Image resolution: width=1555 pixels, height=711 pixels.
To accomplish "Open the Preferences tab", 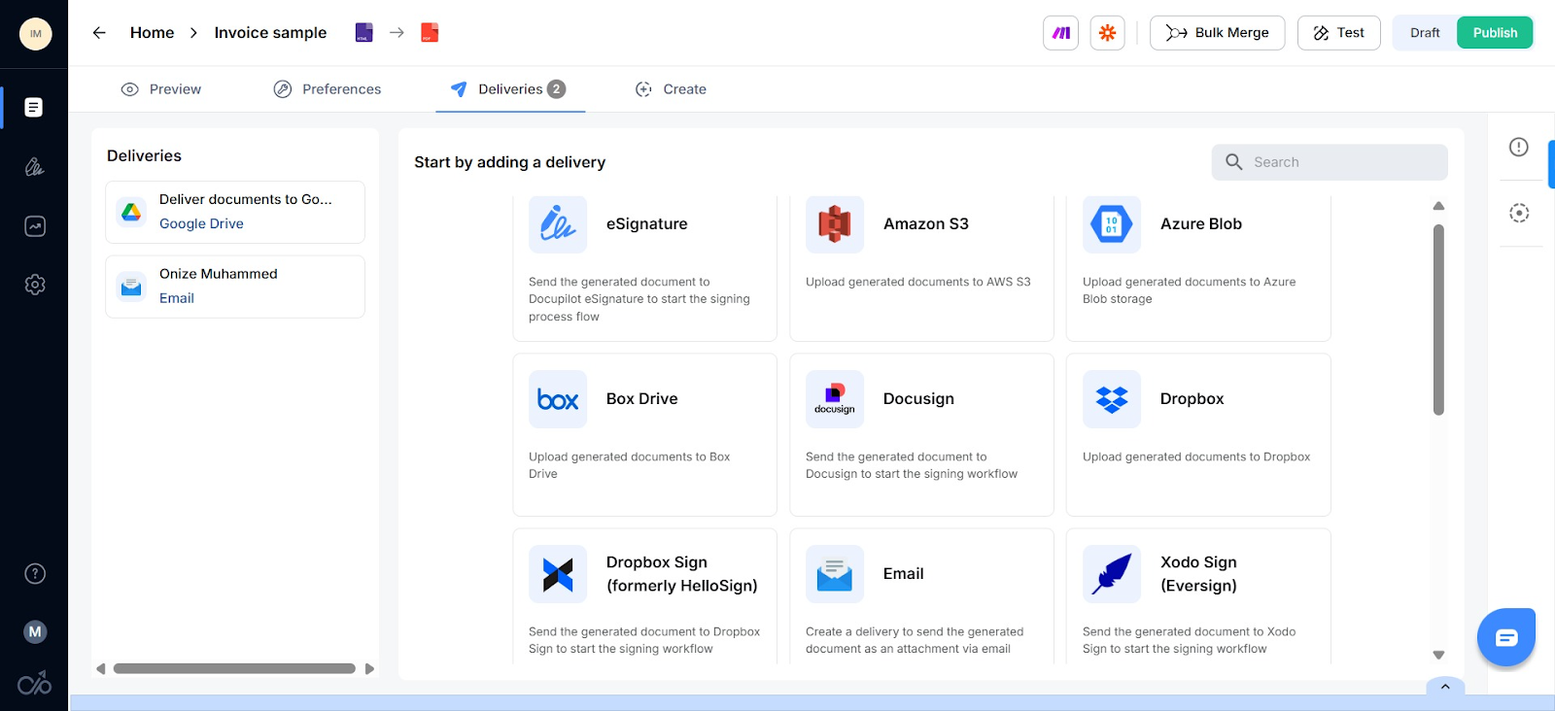I will tap(328, 89).
